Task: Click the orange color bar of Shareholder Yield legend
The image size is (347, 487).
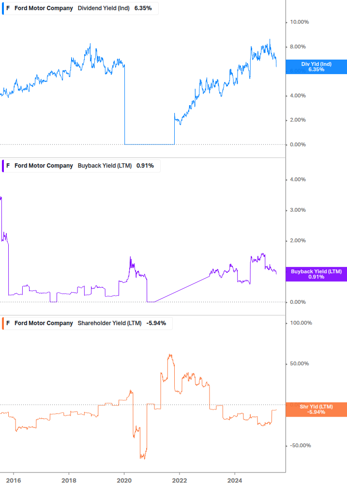Action: 3,323
